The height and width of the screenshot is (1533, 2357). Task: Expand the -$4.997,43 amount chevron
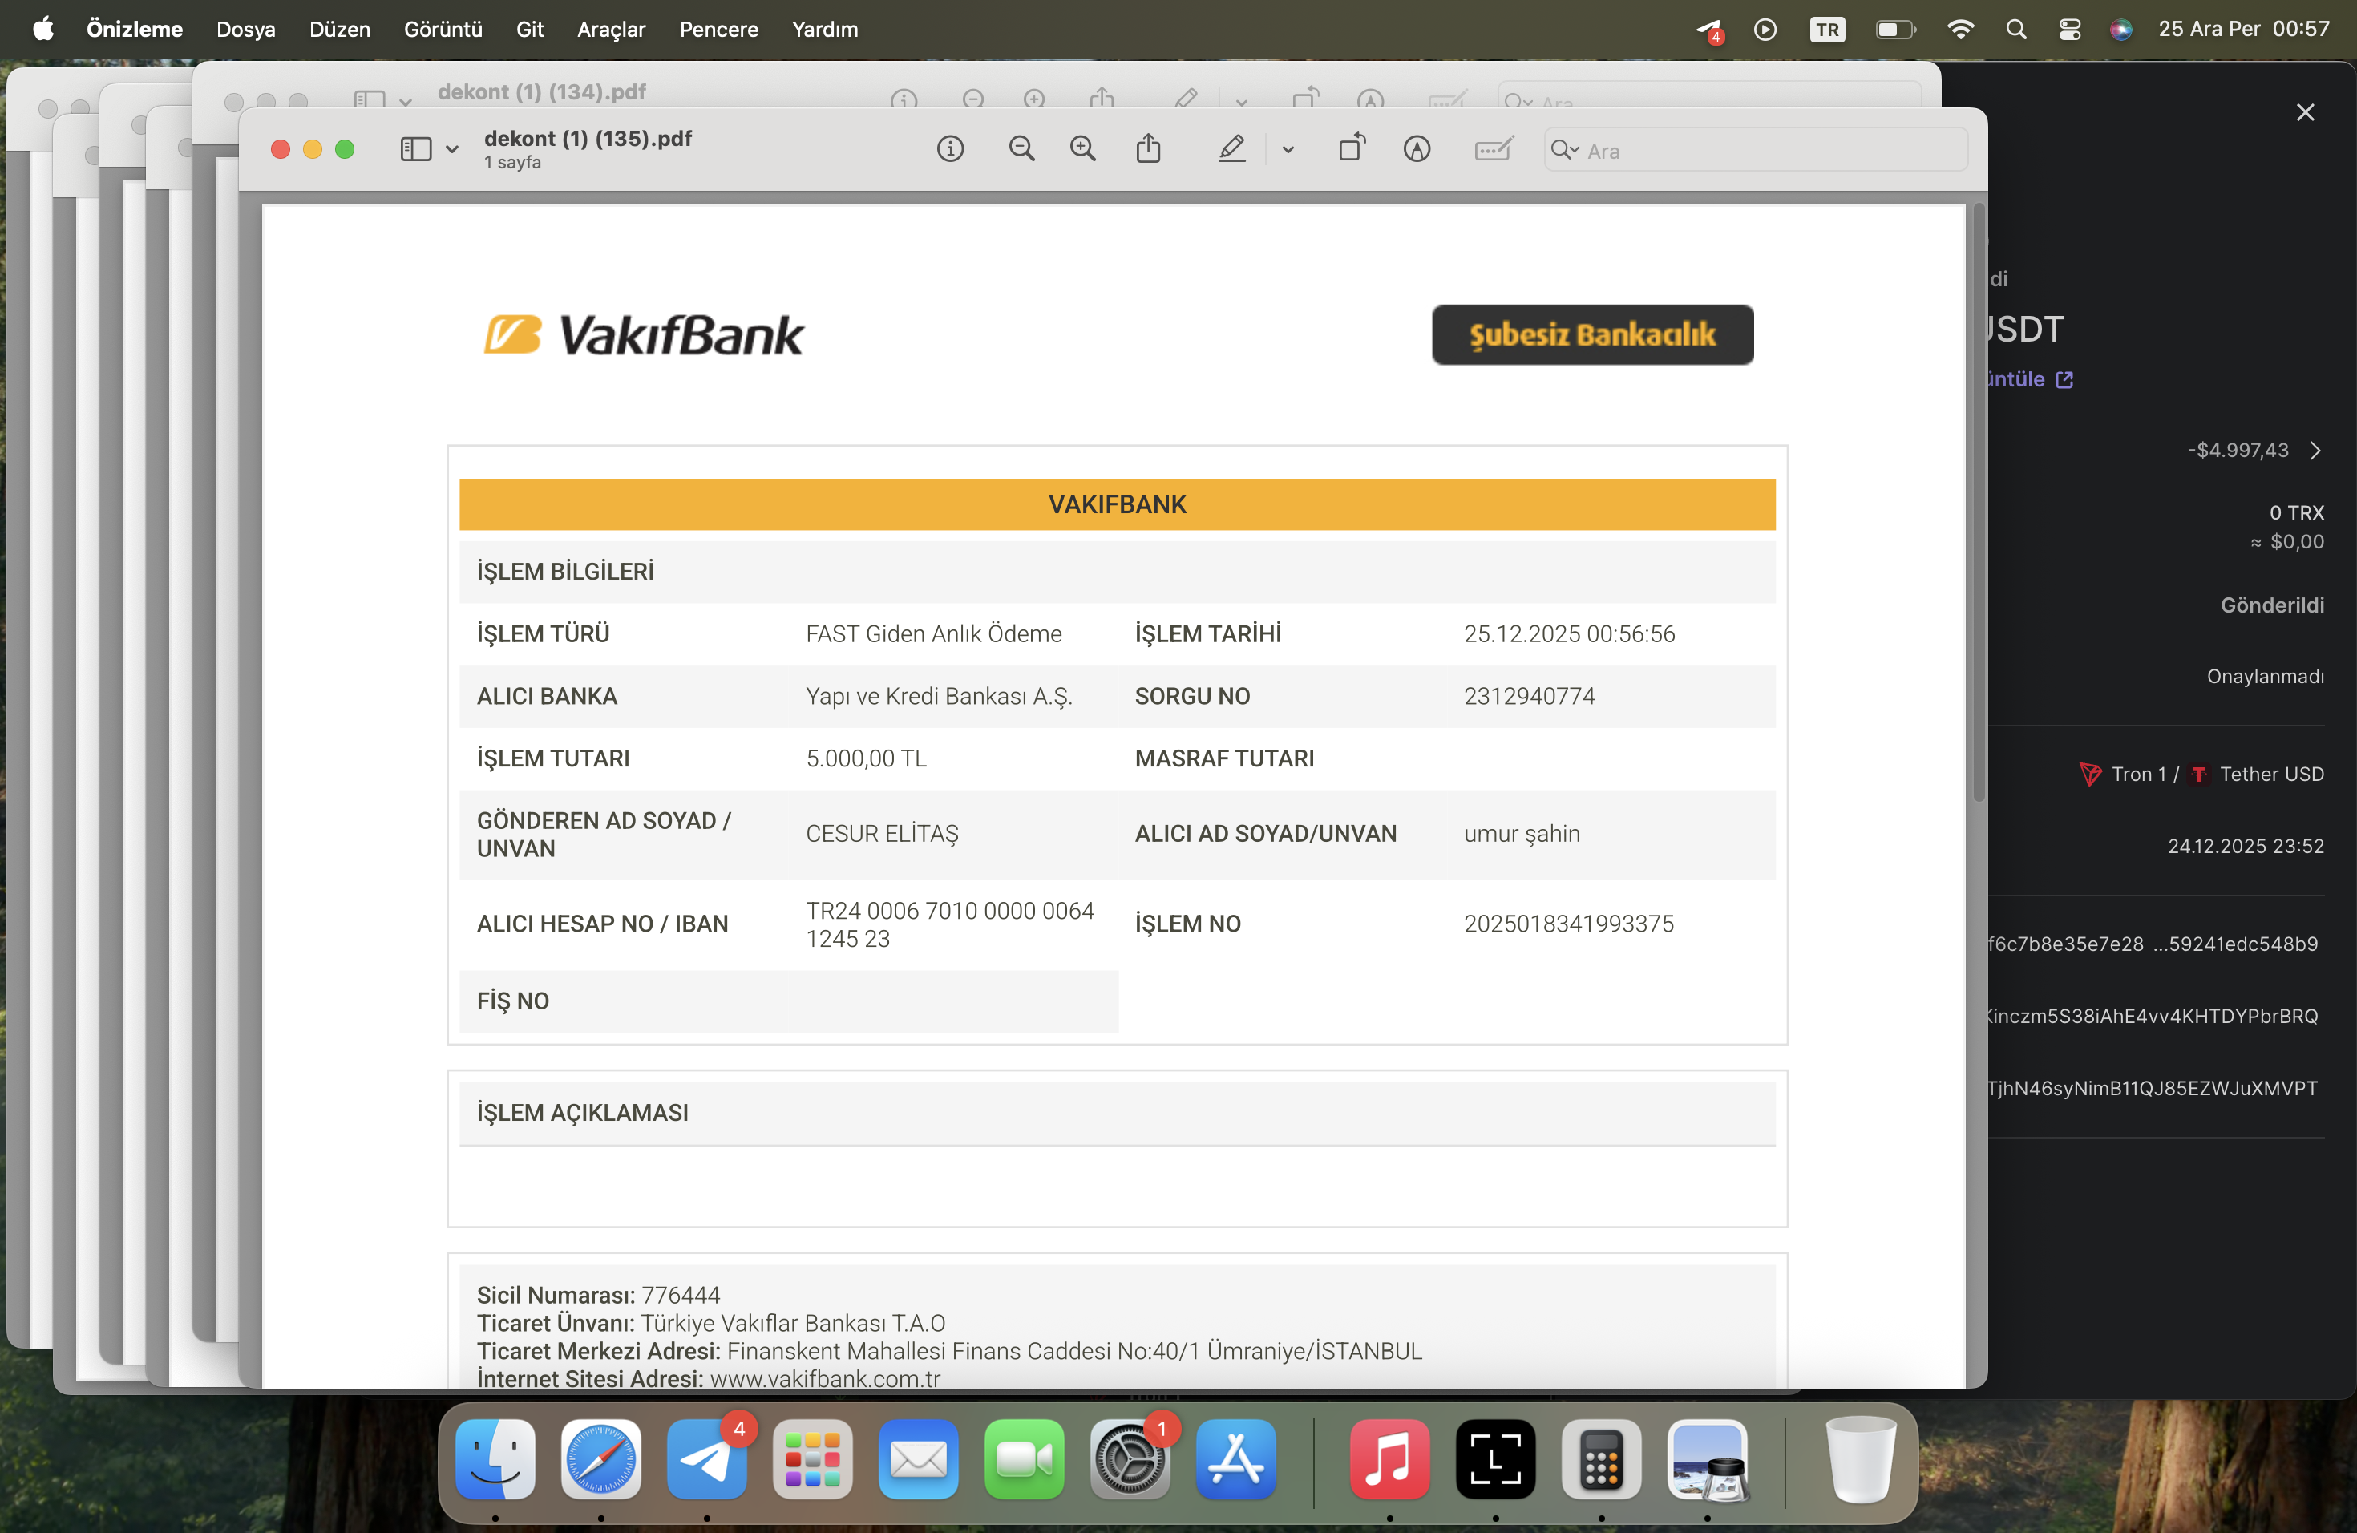[2315, 451]
